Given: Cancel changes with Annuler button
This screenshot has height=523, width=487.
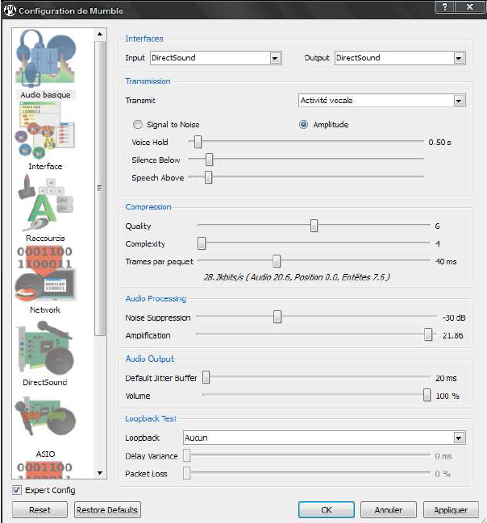Looking at the screenshot, I should pyautogui.click(x=389, y=510).
